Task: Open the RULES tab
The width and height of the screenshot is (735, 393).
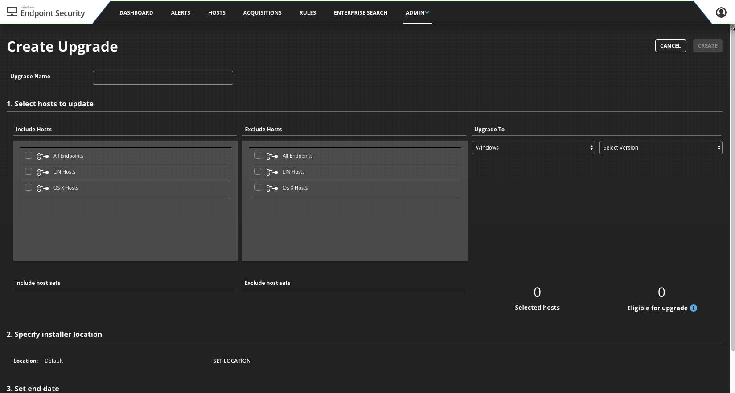Action: pos(308,13)
